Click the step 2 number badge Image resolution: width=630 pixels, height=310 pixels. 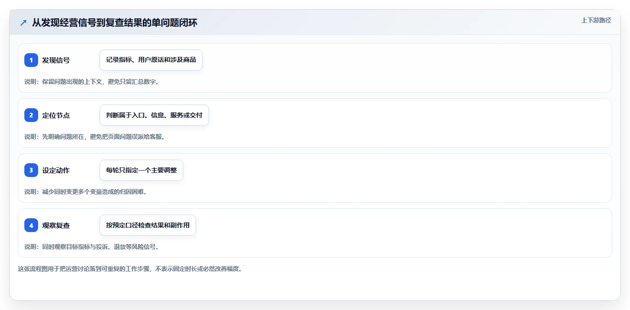(x=31, y=115)
